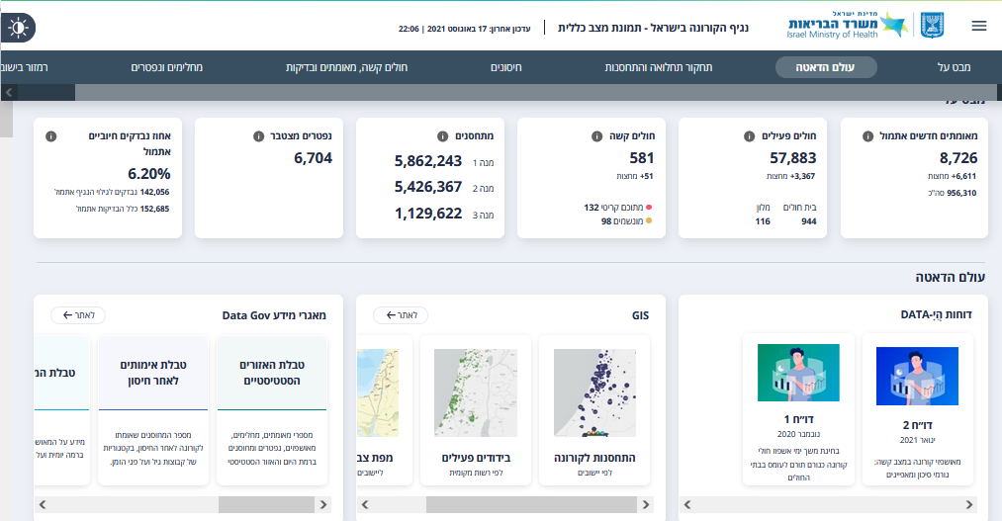Open the חולים קשה, מאומתים ובדיקות tab
Image resolution: width=1002 pixels, height=521 pixels.
click(346, 67)
